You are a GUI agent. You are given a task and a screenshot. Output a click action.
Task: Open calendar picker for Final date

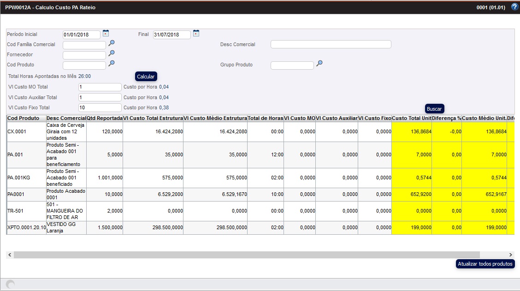point(196,34)
